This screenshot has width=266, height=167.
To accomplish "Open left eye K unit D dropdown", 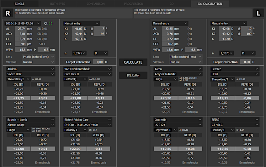I will click(x=248, y=53).
